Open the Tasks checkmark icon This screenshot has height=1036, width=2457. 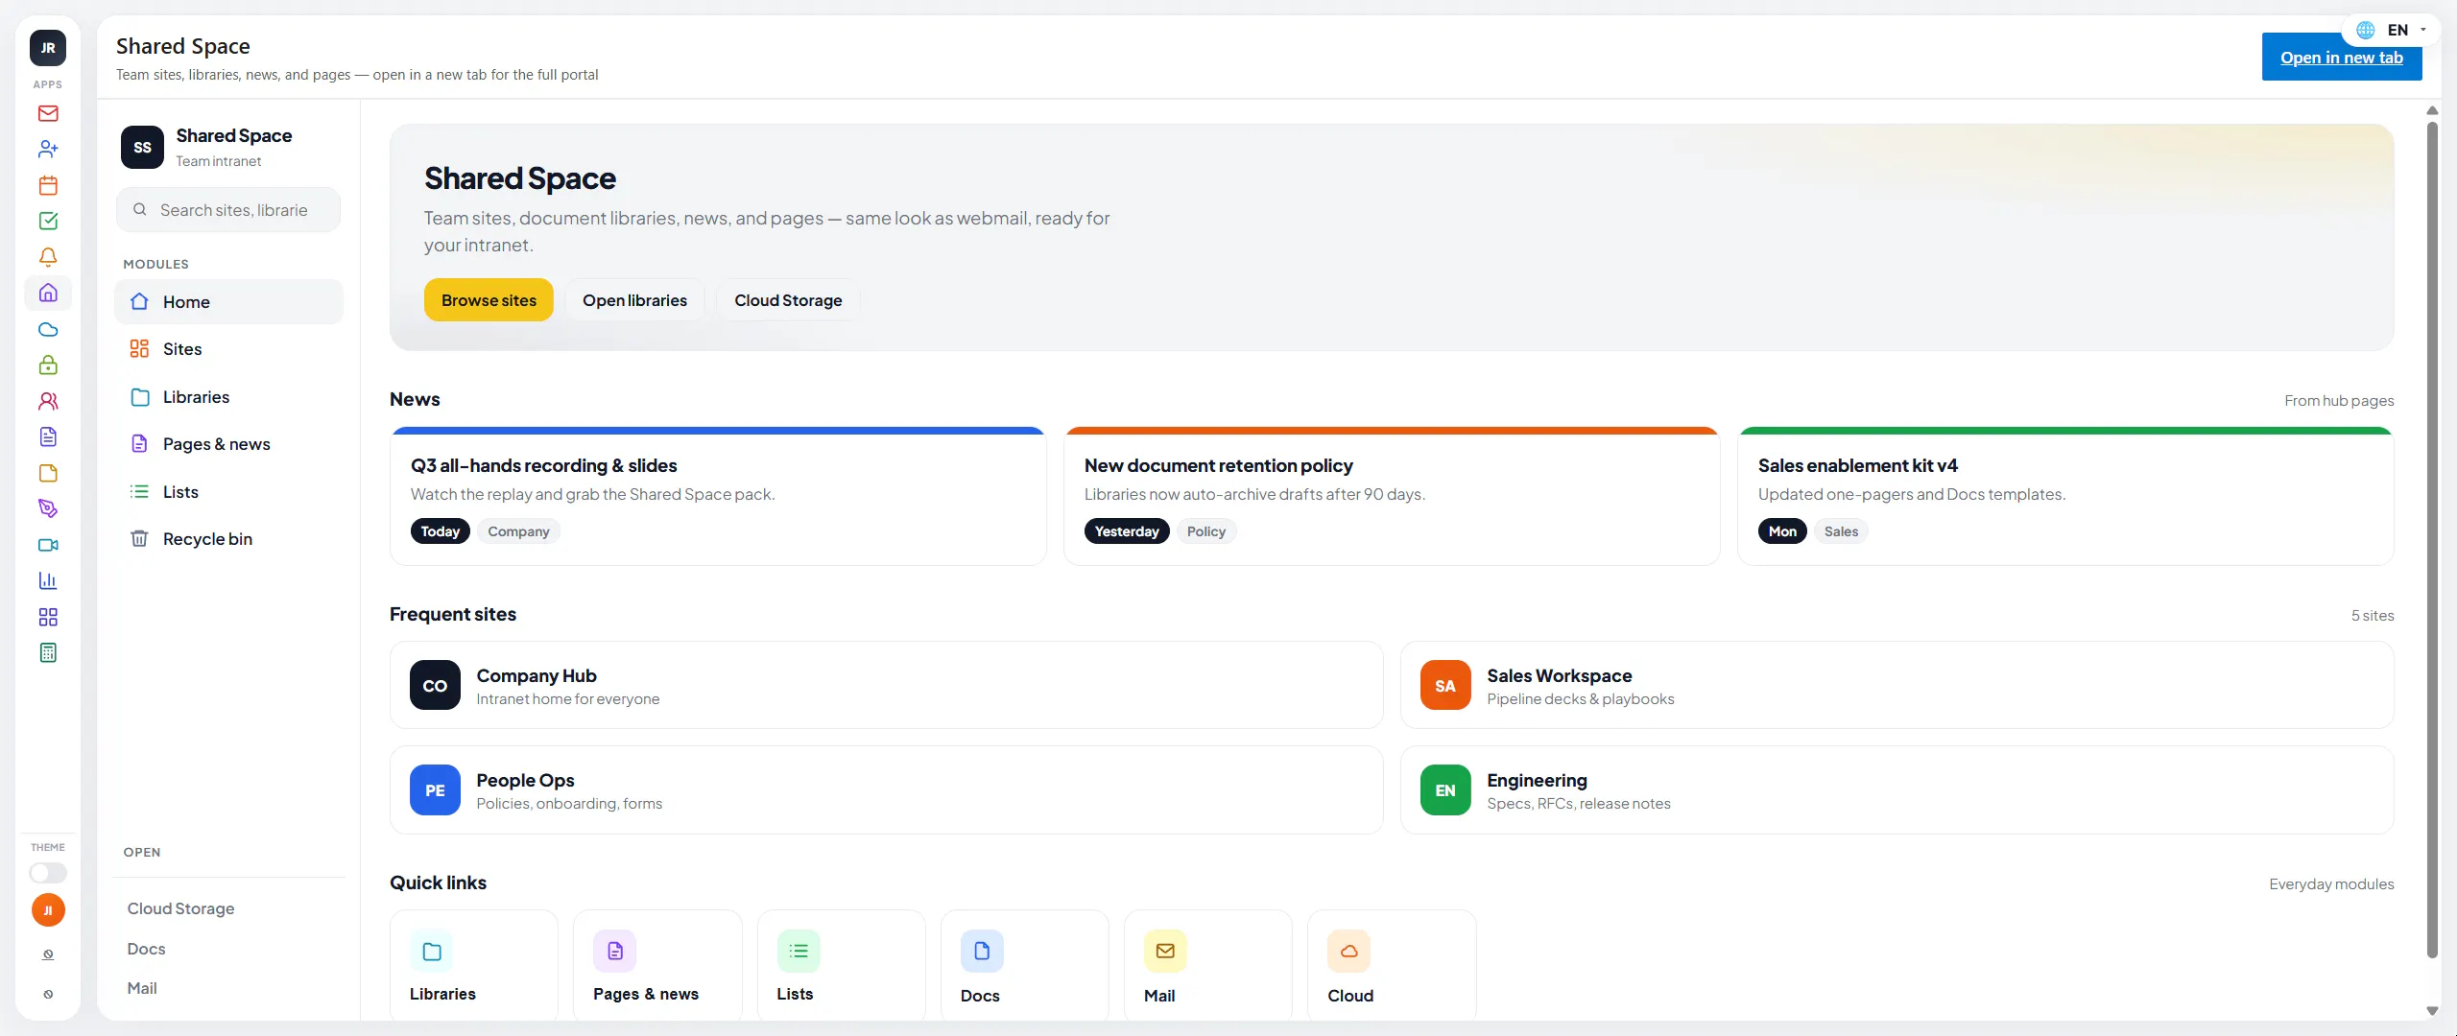pos(48,221)
